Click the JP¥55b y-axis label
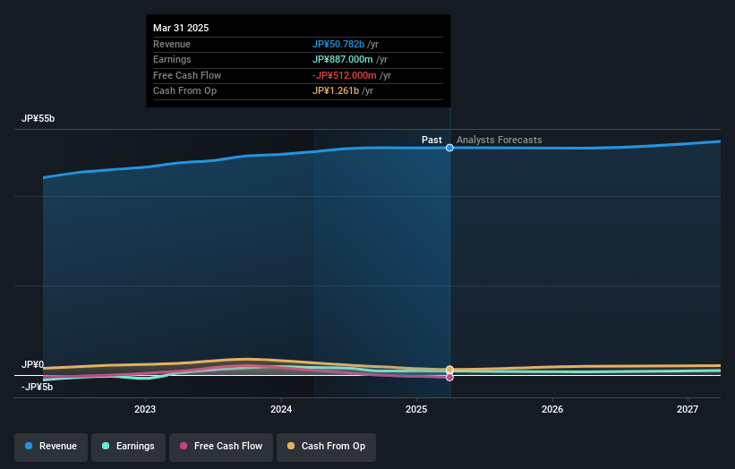This screenshot has height=469, width=735. pyautogui.click(x=38, y=118)
